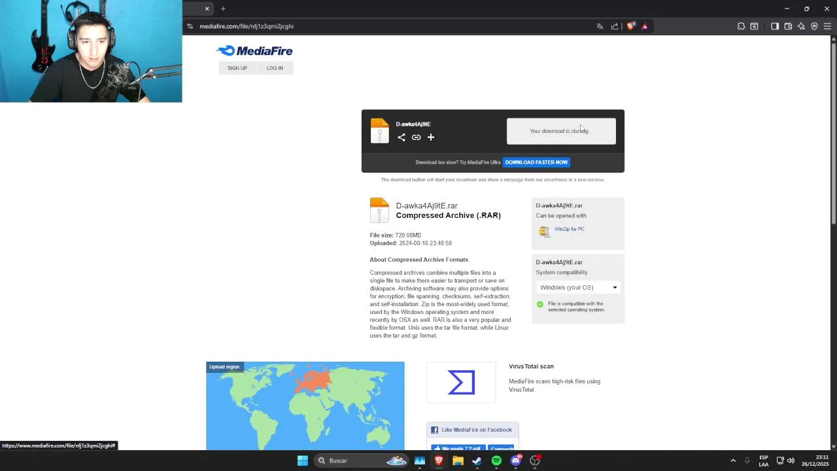Click the site information icon left of the URL
837x471 pixels.
pyautogui.click(x=190, y=26)
